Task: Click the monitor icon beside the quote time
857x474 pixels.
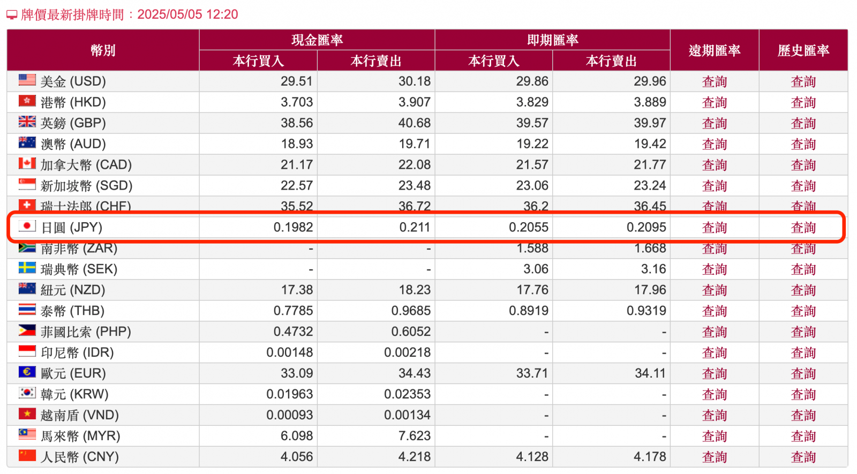Action: (x=12, y=15)
